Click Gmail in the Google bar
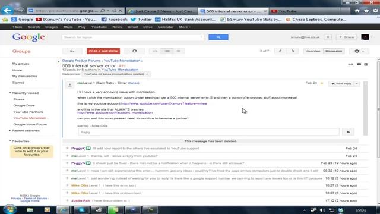Screen dimensions: 380x214 132,27
